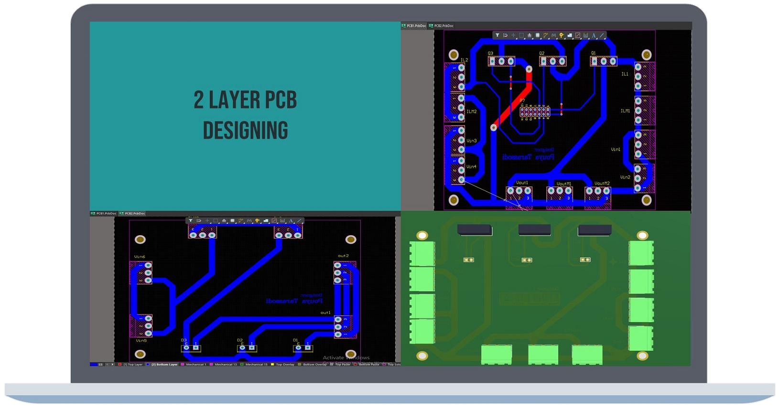Click the polygon pour icon in bottom-left toolbar
The width and height of the screenshot is (779, 411).
266,221
